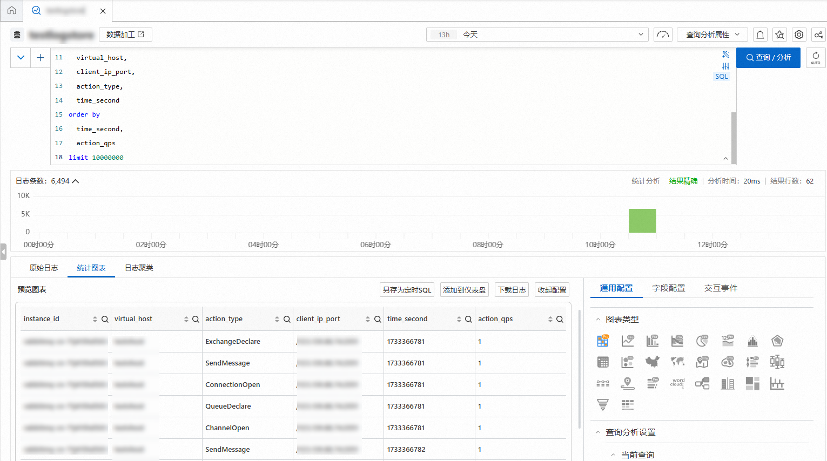Click the saved search star icon

779,35
